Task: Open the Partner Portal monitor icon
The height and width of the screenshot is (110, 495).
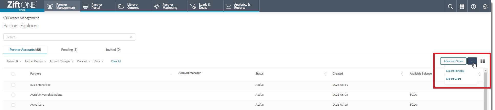Action: click(x=85, y=6)
